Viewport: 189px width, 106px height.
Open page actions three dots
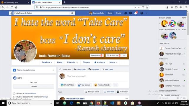139,7
